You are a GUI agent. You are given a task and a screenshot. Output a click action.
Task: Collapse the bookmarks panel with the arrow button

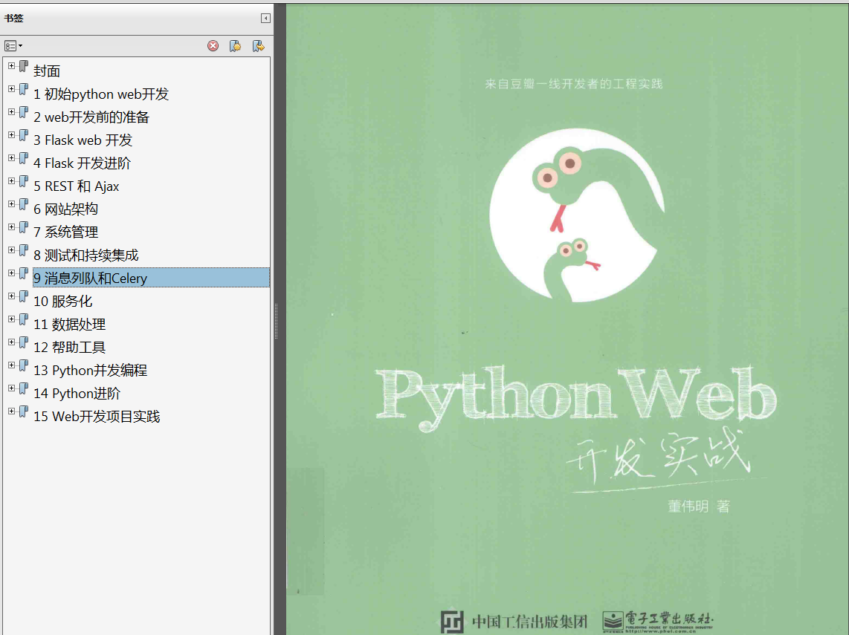[265, 19]
